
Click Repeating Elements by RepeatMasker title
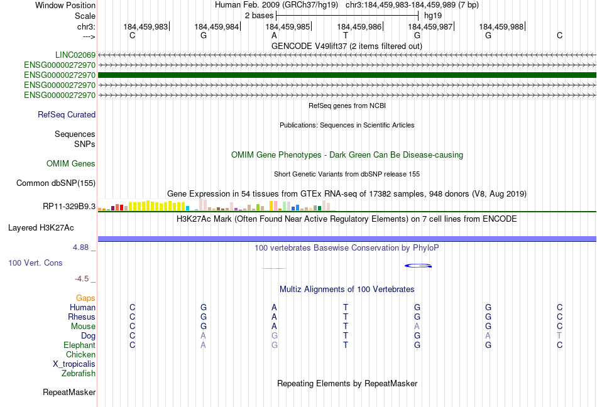347,383
